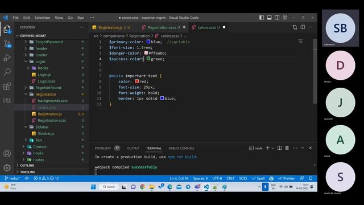Image resolution: width=364 pixels, height=205 pixels.
Task: Maximize the panel with the up chevron
Action: 303,148
